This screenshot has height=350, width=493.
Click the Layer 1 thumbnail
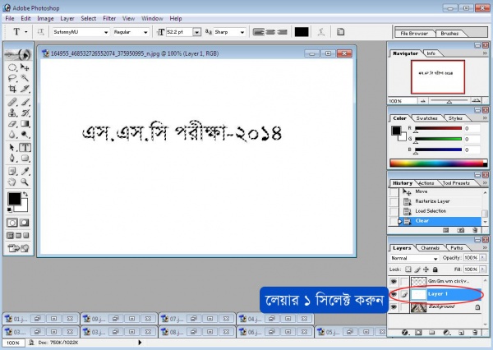pos(418,295)
